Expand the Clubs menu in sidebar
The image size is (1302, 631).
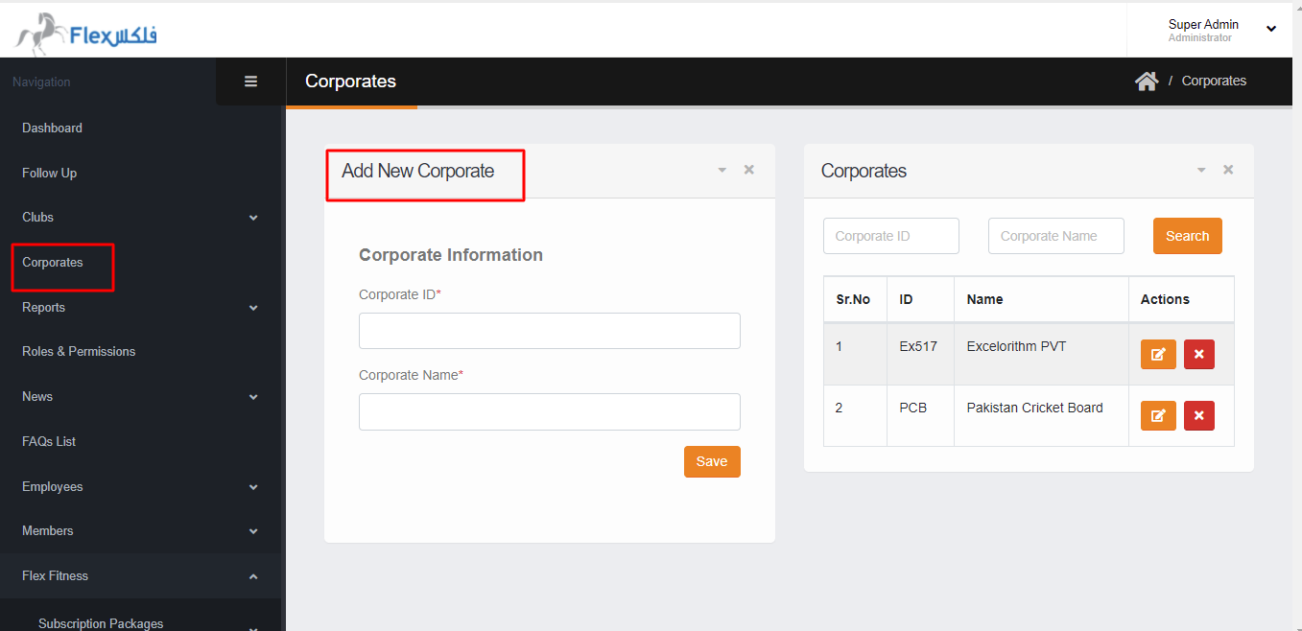click(253, 218)
